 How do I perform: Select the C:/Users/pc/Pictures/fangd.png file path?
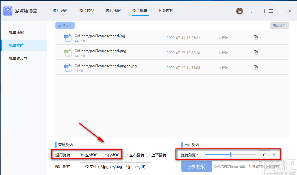(x=100, y=51)
